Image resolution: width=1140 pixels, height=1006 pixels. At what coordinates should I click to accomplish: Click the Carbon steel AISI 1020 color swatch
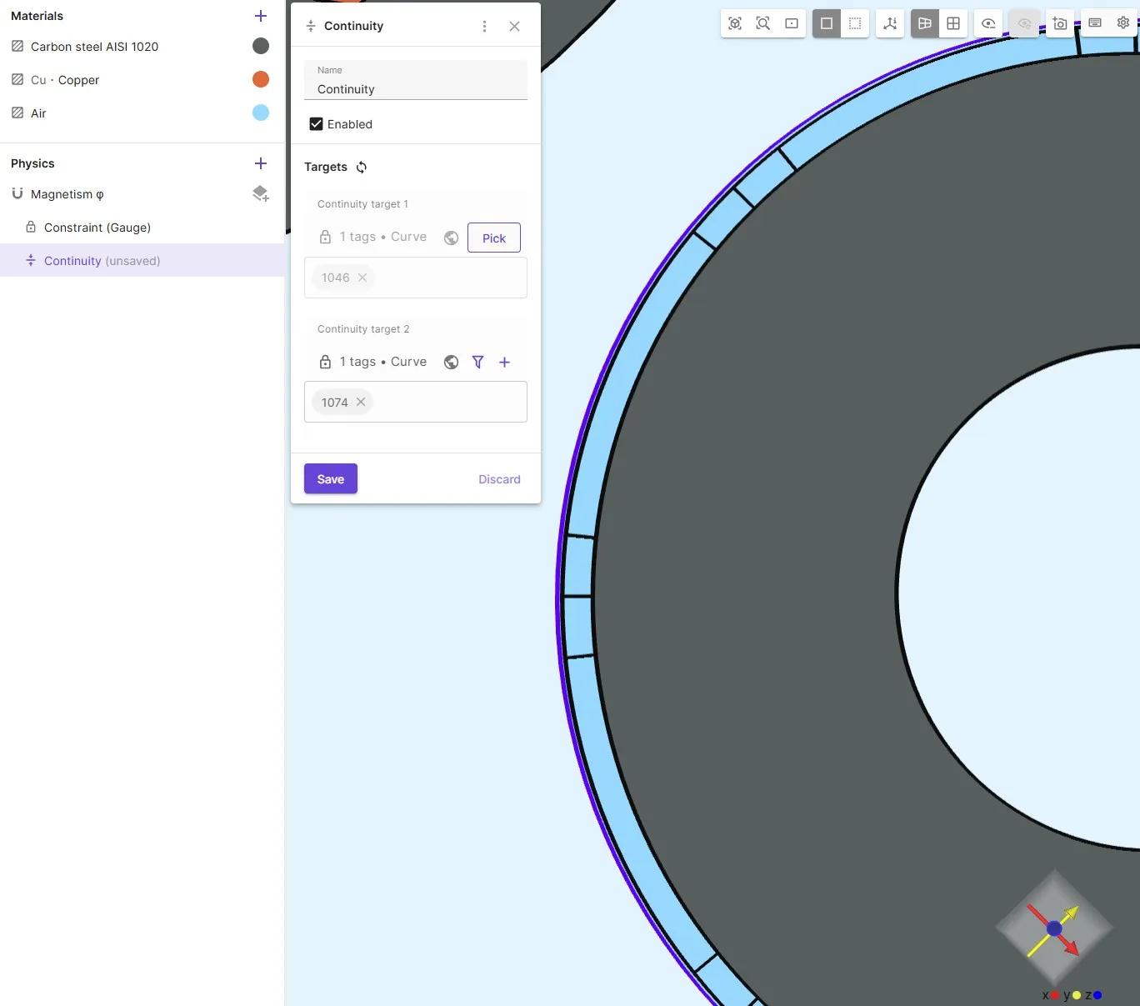[261, 46]
